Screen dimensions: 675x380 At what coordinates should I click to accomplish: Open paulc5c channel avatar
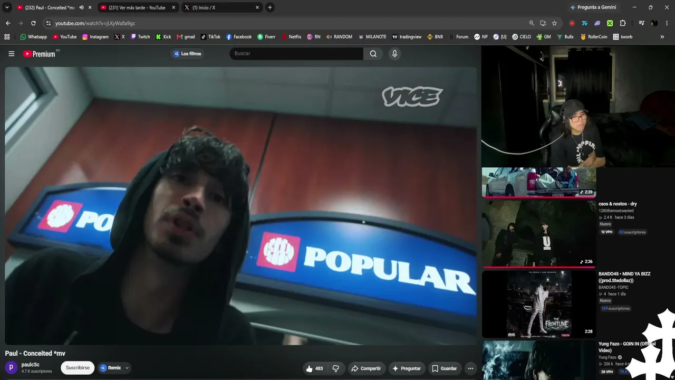tap(11, 368)
